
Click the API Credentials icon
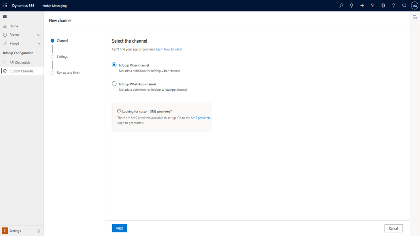[x=5, y=62]
